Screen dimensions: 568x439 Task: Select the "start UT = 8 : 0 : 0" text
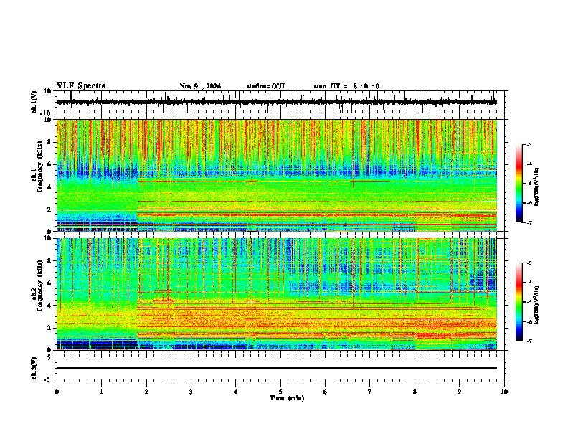(346, 86)
